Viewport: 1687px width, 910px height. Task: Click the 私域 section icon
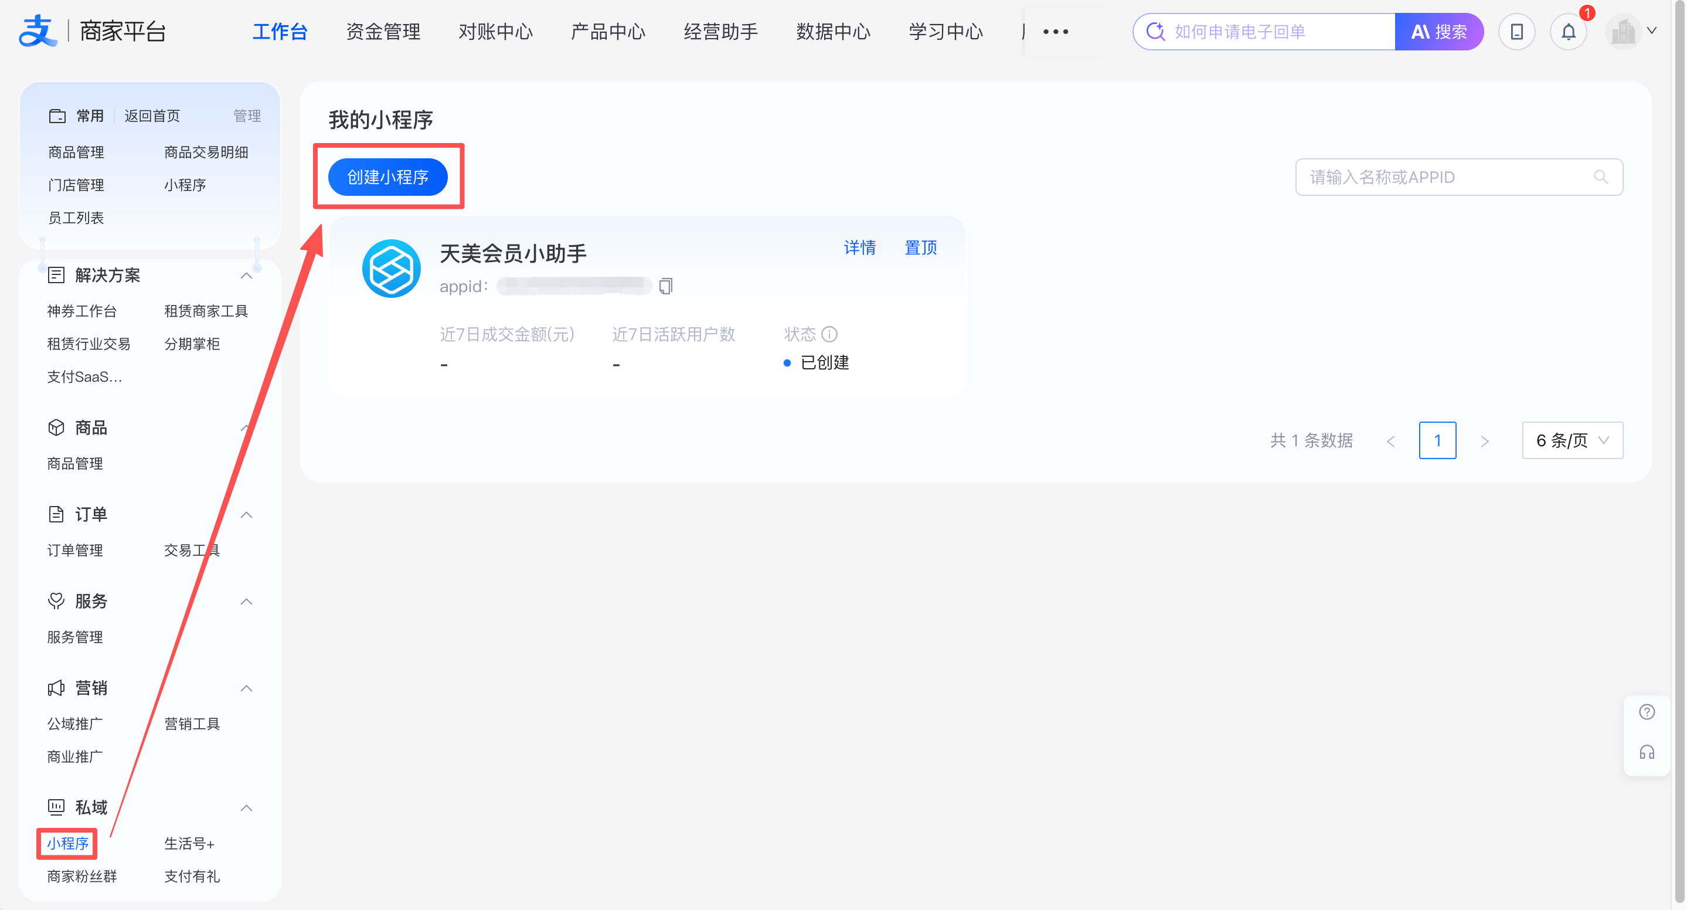56,807
